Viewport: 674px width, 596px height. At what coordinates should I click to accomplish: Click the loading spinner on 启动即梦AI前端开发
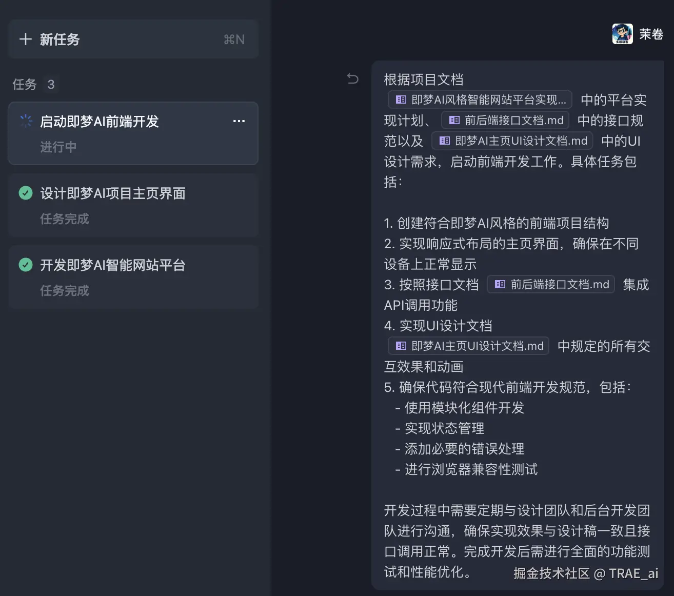tap(26, 121)
